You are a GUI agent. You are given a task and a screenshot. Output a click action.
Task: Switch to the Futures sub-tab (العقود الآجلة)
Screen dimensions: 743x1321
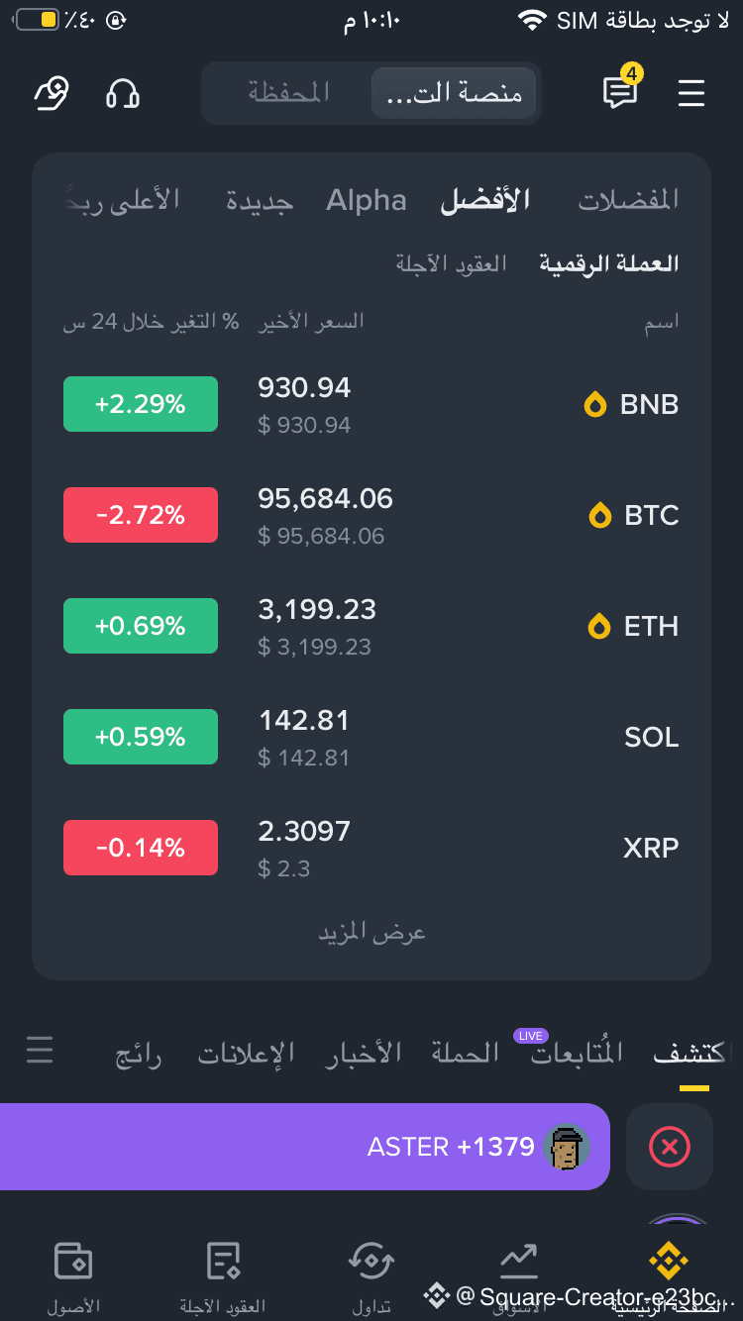pos(452,263)
